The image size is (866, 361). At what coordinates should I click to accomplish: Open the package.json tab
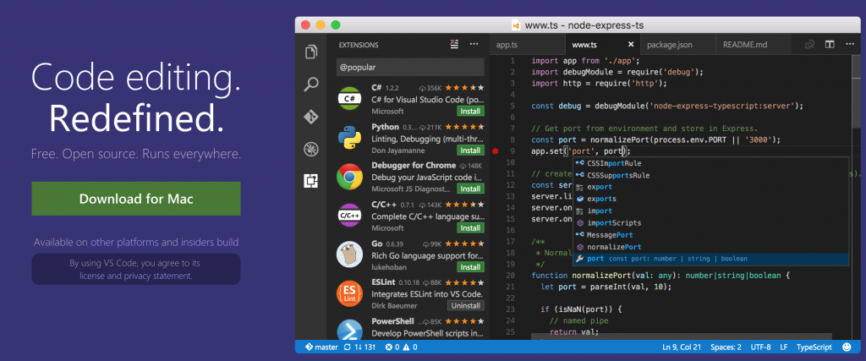pyautogui.click(x=670, y=45)
